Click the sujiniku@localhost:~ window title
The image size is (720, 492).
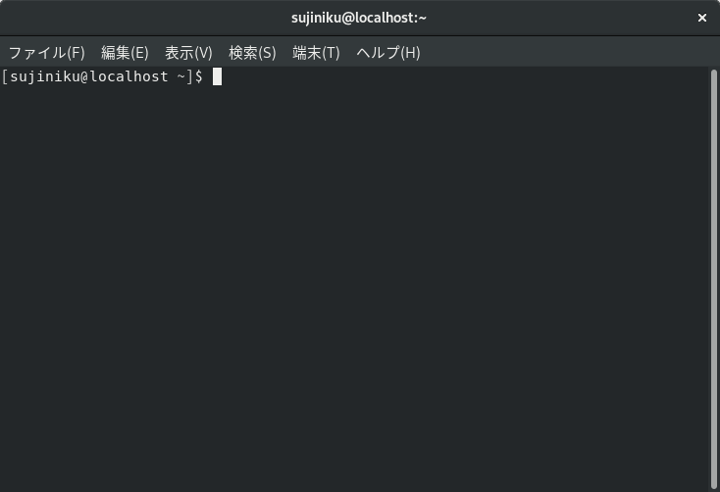coord(359,18)
